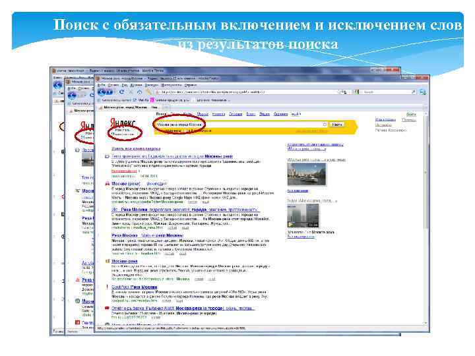475x356 pixels.
Task: Click the on-screen keyboard icon in Yandex search field
Action: [x=325, y=125]
